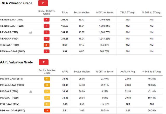Screen dimensions: 166x114
Task: Open chart icon beside TSLA P/E GAAP (TTM)
Action: [x=31, y=32]
